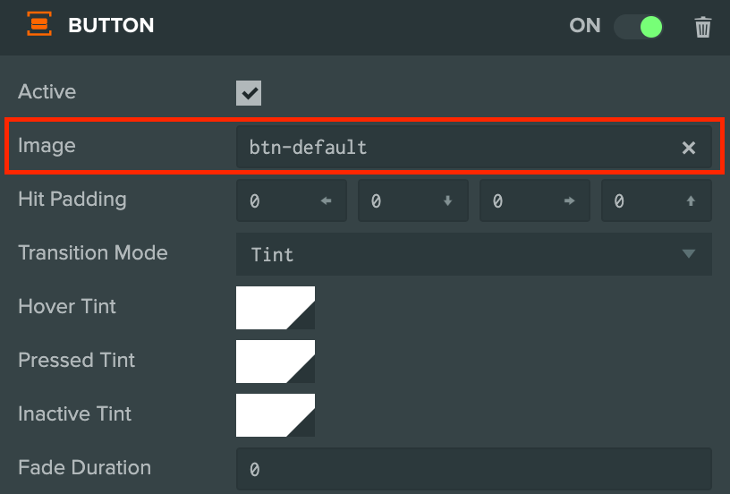This screenshot has width=730, height=494.
Task: Open the Pressed Tint color swatch
Action: 276,362
